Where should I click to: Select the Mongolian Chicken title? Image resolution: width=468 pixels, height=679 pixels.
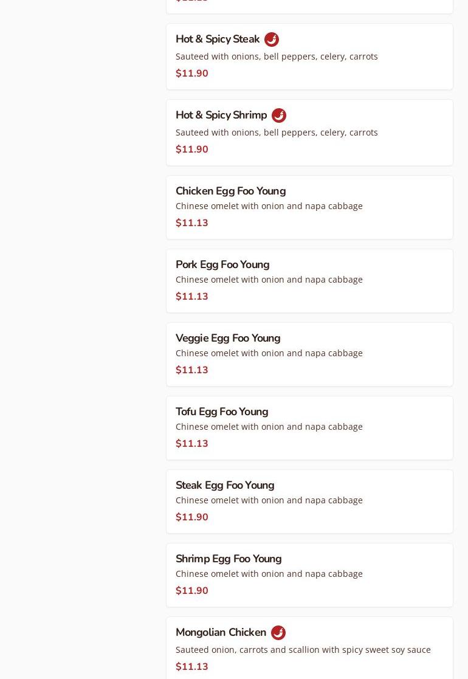(x=221, y=633)
